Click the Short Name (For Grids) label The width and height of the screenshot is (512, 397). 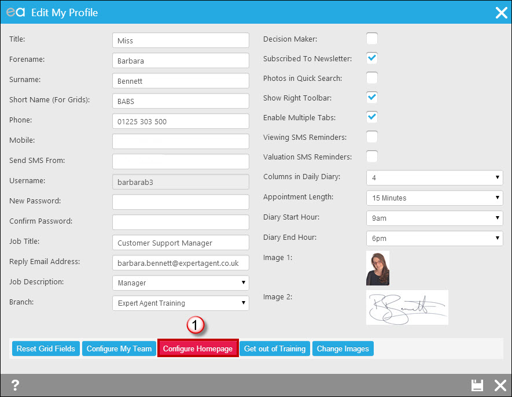point(49,100)
